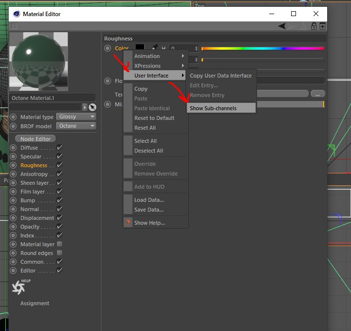Click the animation dot next to Color
Viewport: 351px width, 331px height.
(x=108, y=48)
